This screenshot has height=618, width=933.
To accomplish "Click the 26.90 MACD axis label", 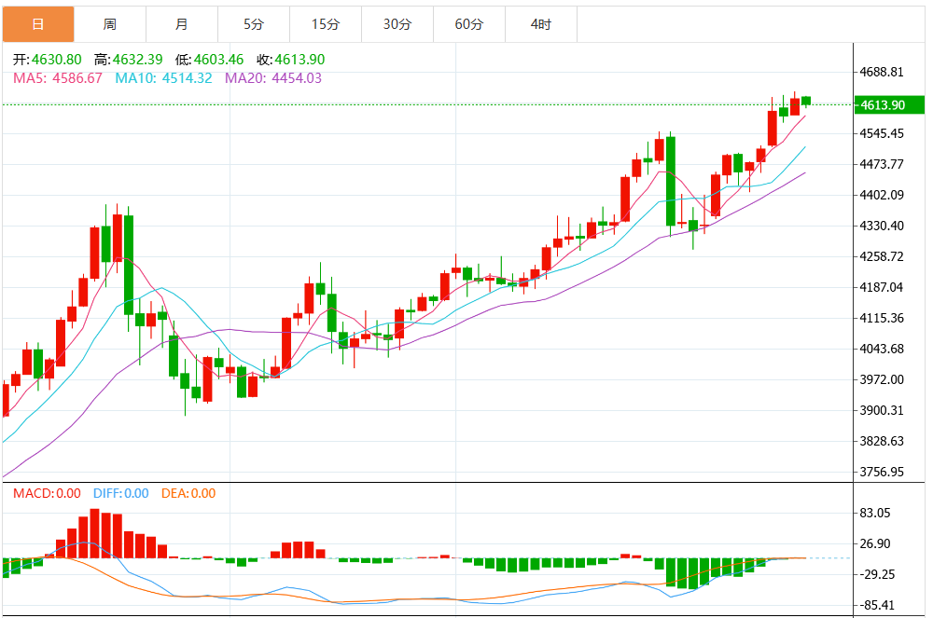I will [875, 544].
